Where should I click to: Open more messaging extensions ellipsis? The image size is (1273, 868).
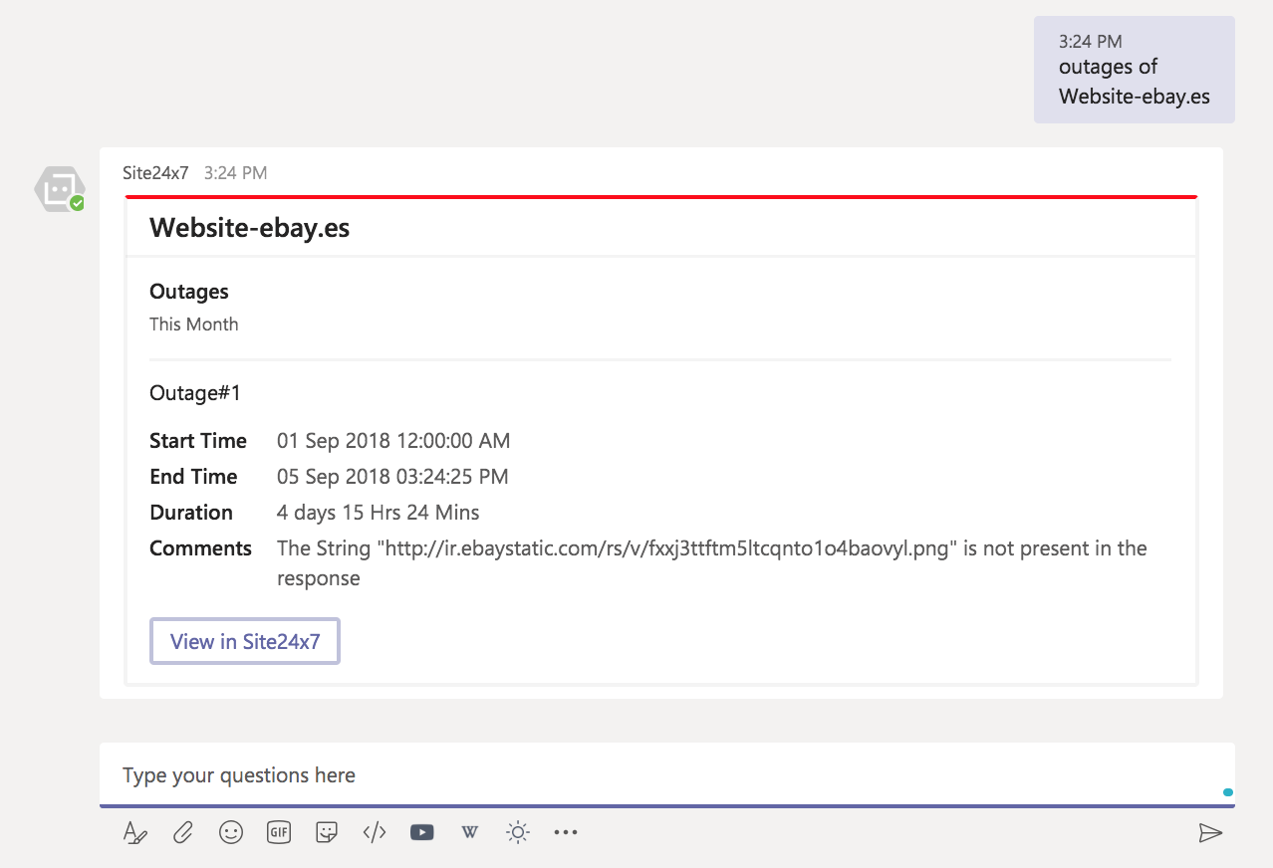[566, 832]
